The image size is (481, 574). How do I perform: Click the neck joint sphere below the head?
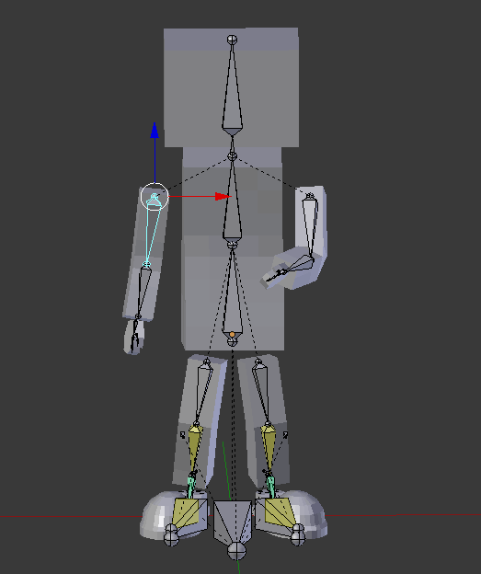pyautogui.click(x=232, y=156)
